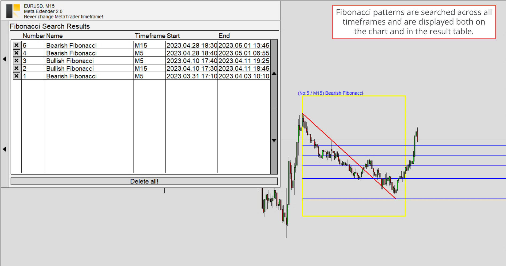Click start date 2023.03.31 17:10
The width and height of the screenshot is (506, 266).
pyautogui.click(x=192, y=76)
